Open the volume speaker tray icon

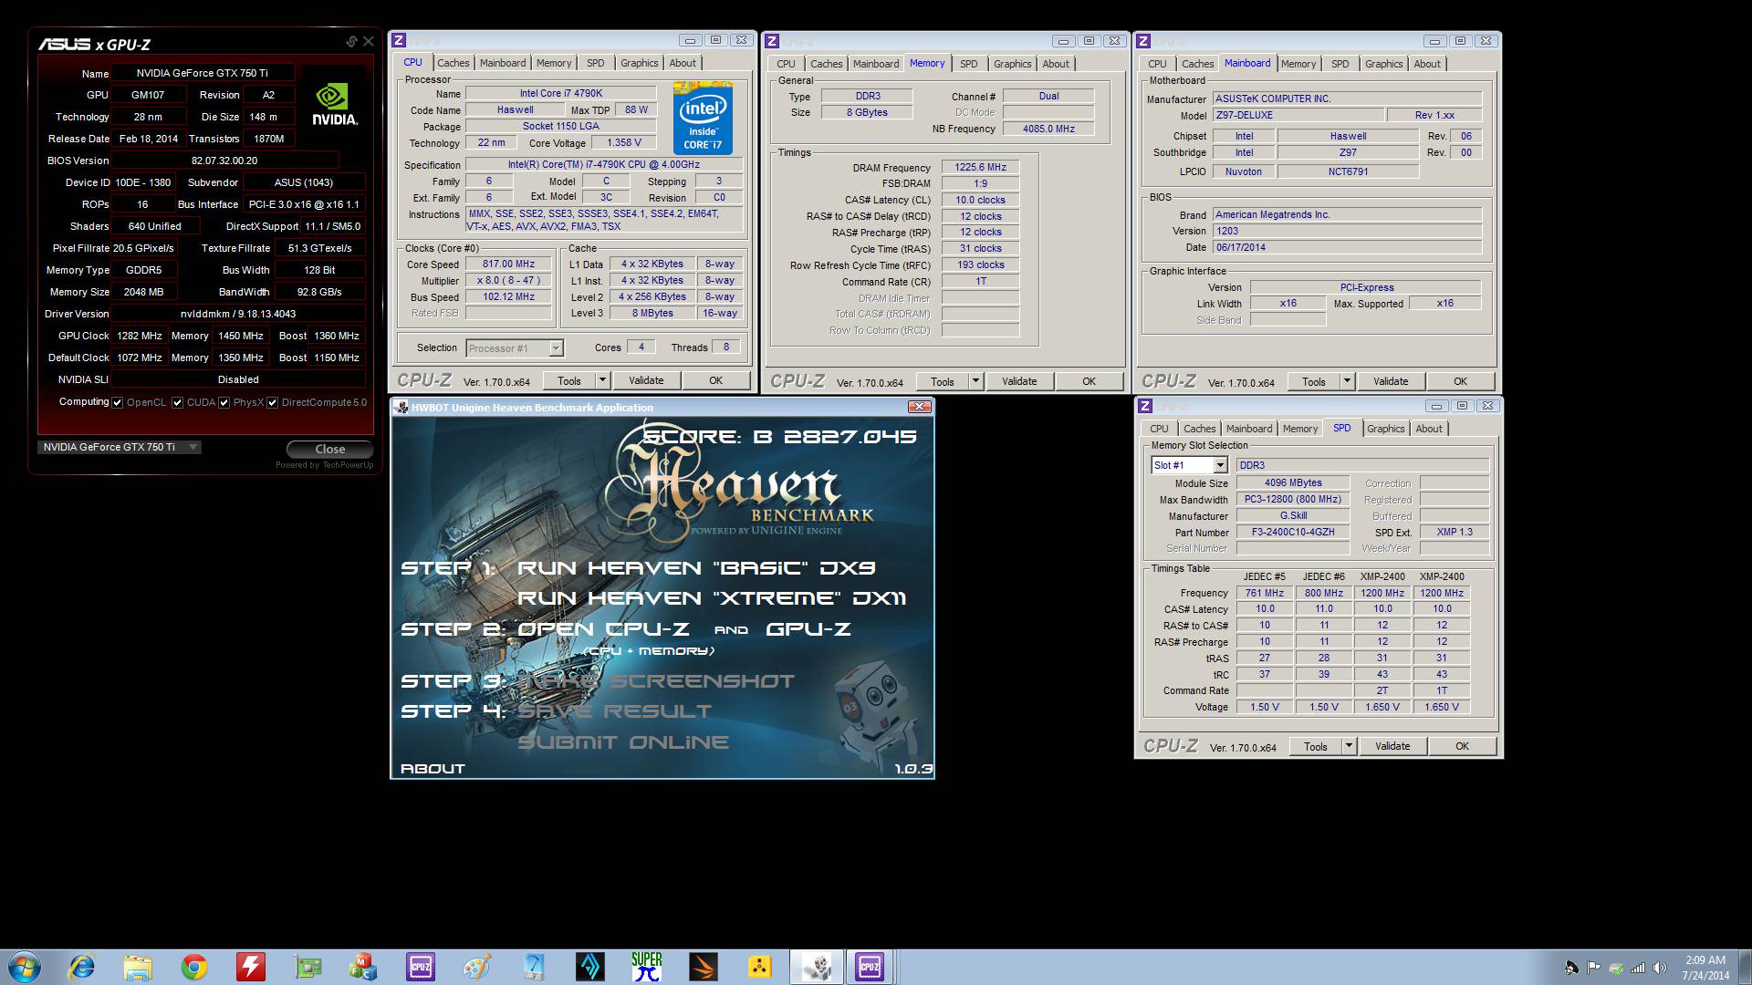[x=1659, y=968]
